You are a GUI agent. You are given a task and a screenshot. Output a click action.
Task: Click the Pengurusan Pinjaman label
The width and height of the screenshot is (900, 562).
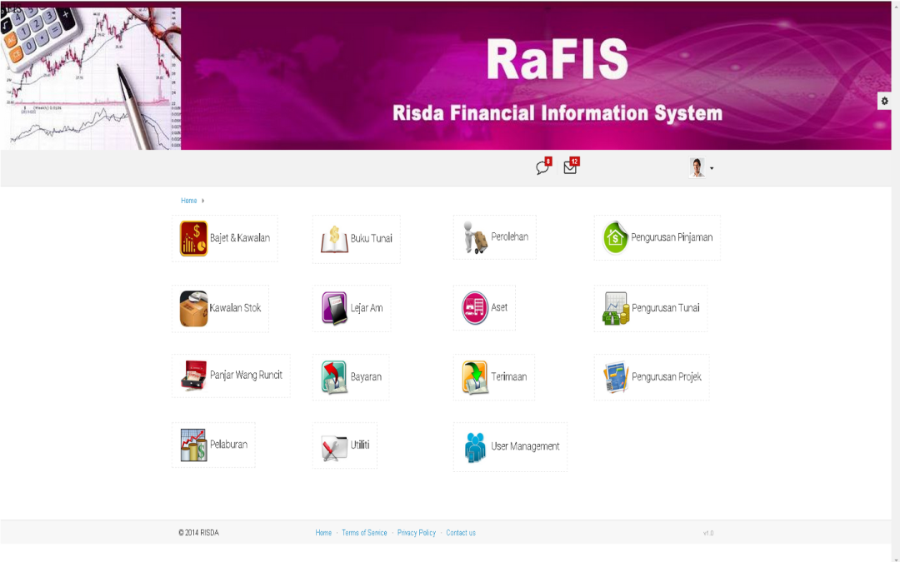tap(672, 237)
